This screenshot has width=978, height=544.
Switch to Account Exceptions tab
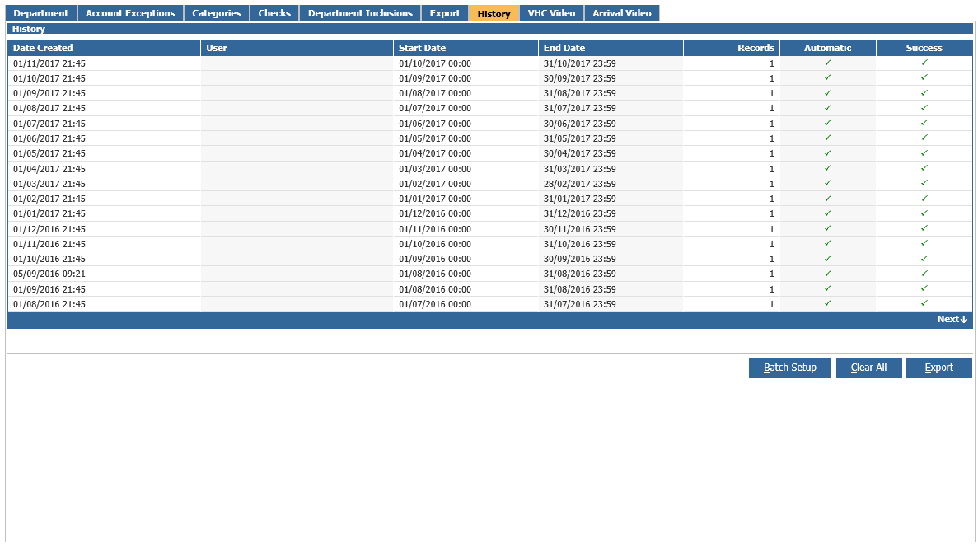(130, 13)
